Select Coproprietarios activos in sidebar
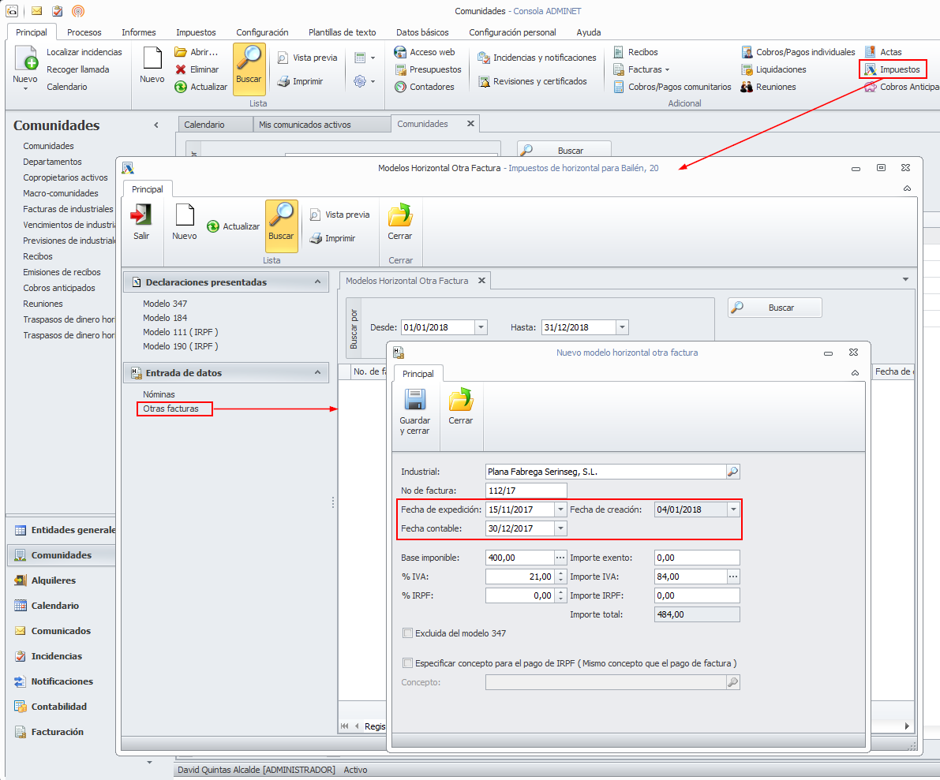The width and height of the screenshot is (940, 780). click(x=66, y=178)
